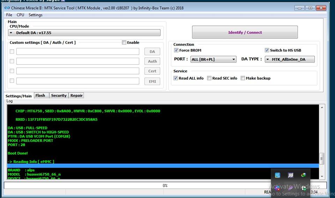Click the Windows Defender shield tray icon
The width and height of the screenshot is (335, 198).
tap(304, 188)
